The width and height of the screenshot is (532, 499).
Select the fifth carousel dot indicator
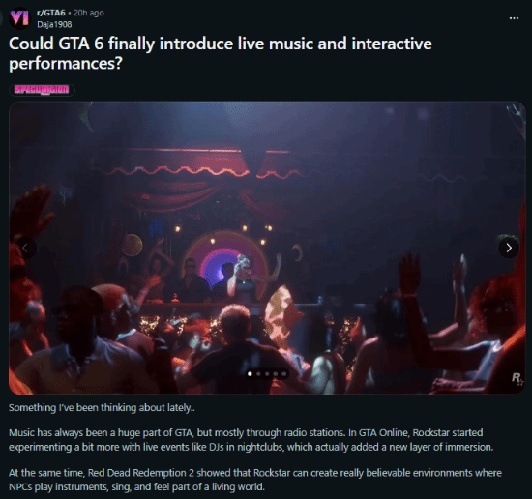[x=284, y=374]
